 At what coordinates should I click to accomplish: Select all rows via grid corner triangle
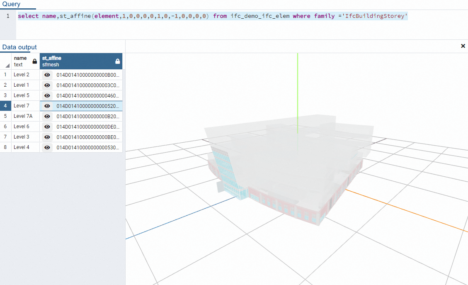7,66
